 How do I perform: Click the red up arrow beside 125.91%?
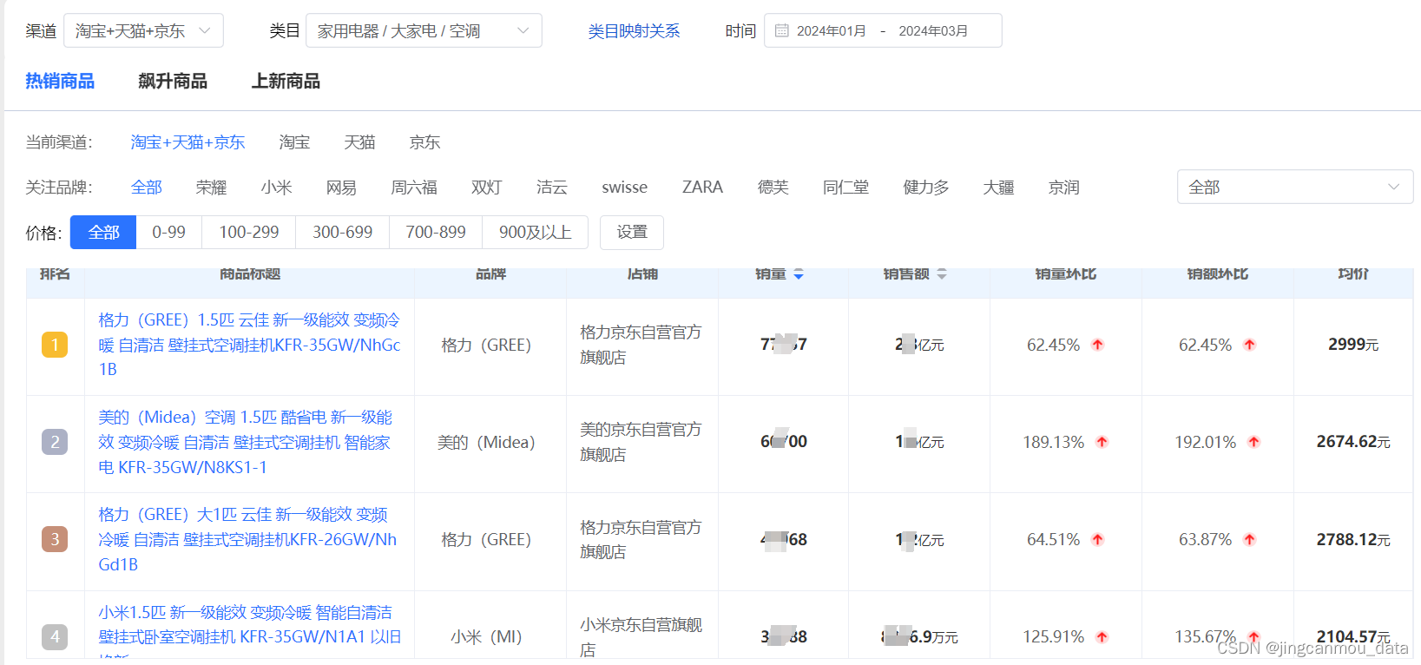click(x=1102, y=636)
